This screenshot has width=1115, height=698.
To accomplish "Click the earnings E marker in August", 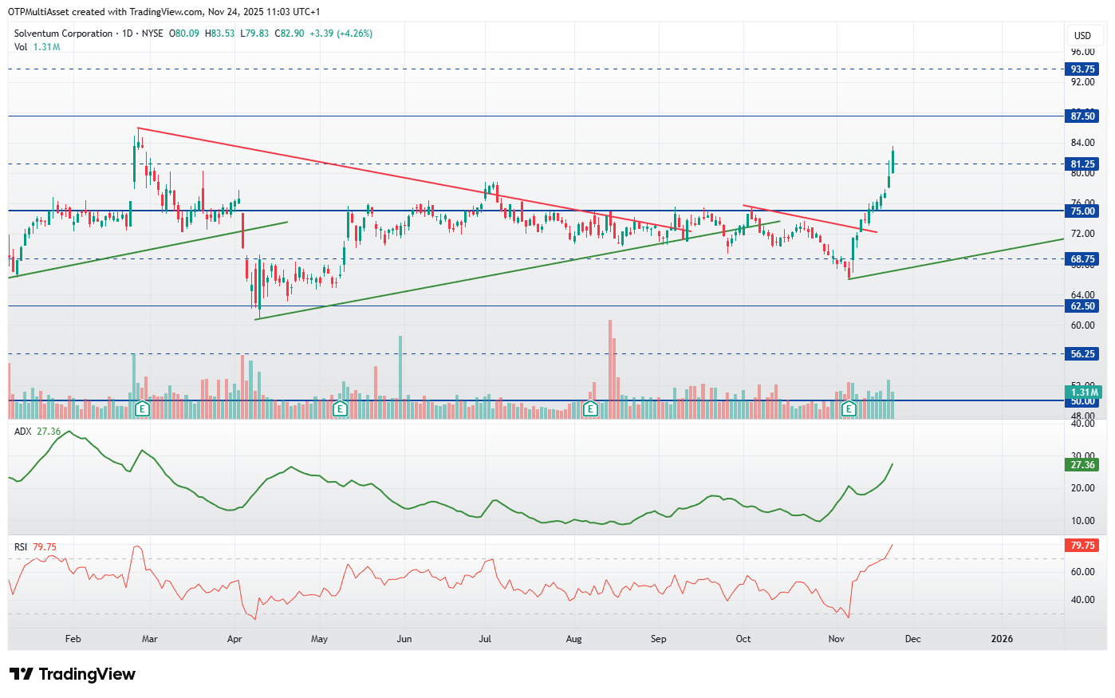I will pyautogui.click(x=590, y=408).
